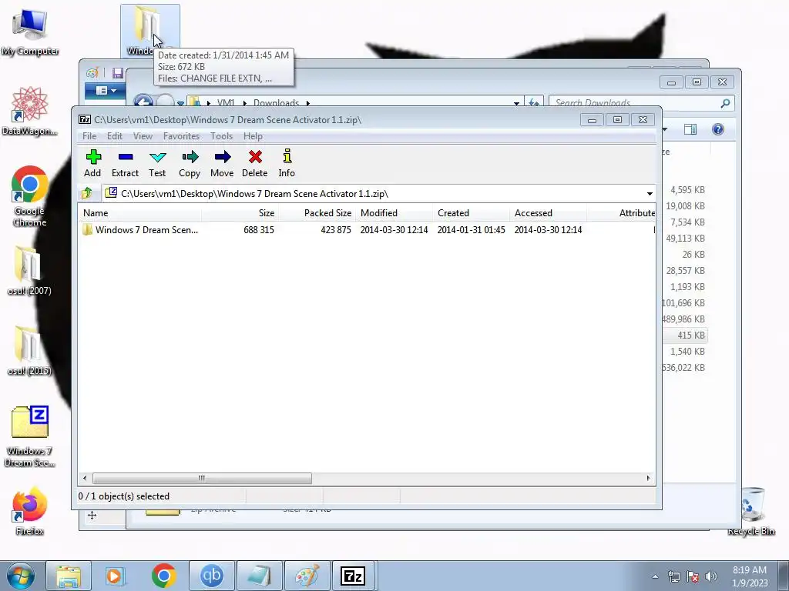The width and height of the screenshot is (789, 591).
Task: Select the Recycle Bin desktop icon
Action: click(751, 511)
